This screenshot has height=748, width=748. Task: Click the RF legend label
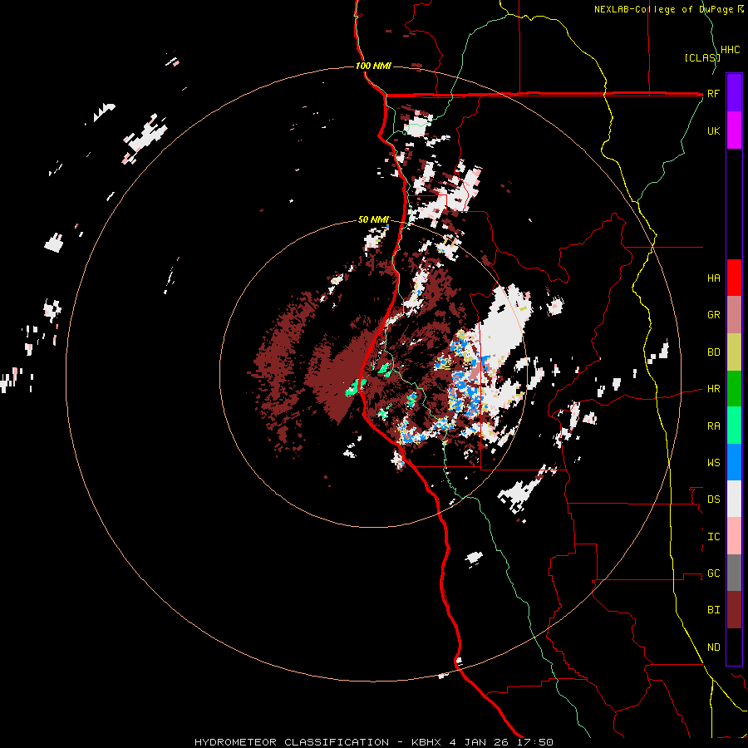713,94
